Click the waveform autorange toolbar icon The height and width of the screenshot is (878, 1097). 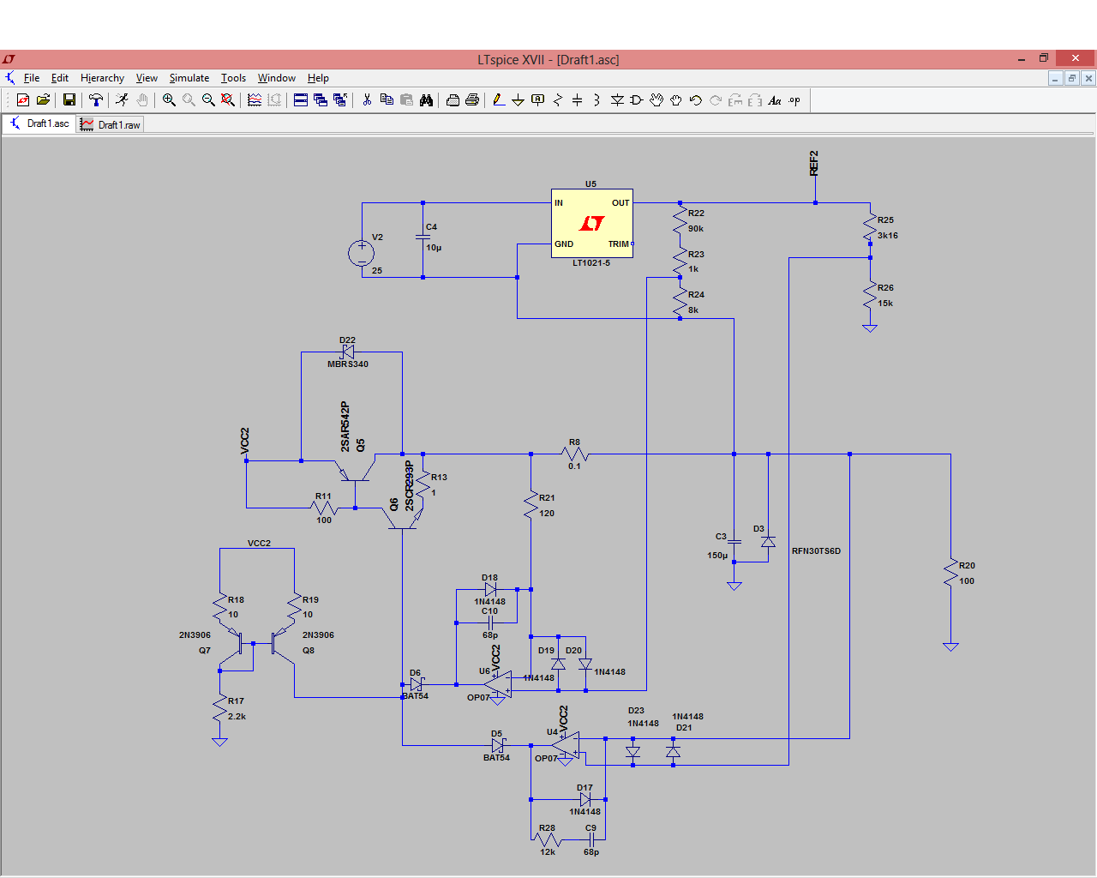pyautogui.click(x=255, y=100)
